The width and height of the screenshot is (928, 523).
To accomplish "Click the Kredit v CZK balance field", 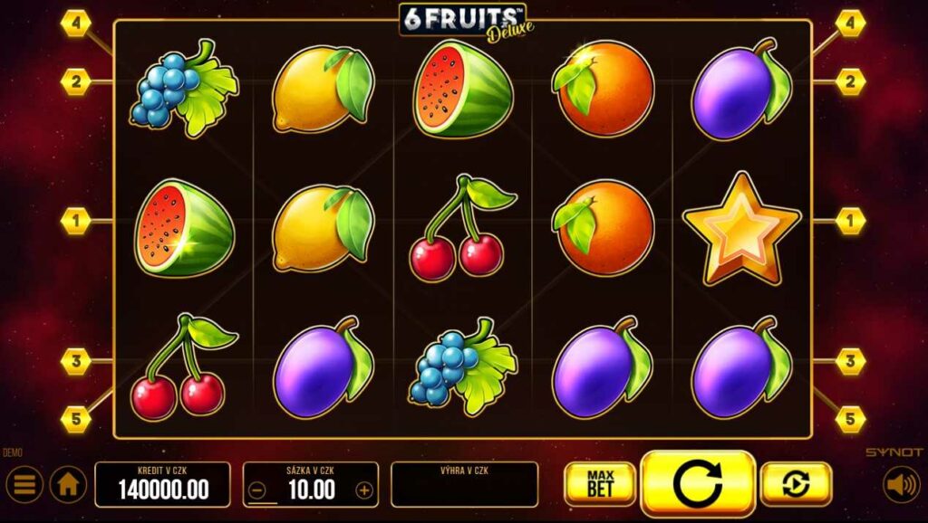I will click(163, 485).
